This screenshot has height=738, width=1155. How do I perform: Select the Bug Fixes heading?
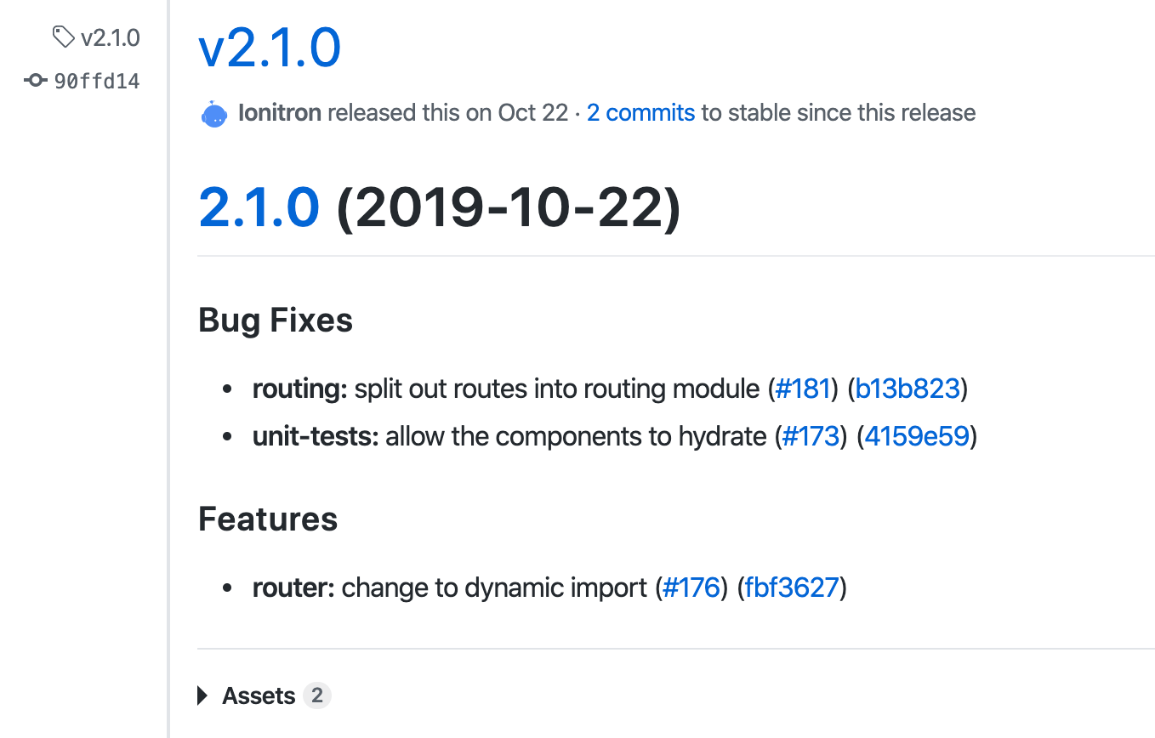(275, 321)
